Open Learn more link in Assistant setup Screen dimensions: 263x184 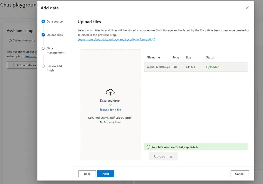tap(31, 56)
